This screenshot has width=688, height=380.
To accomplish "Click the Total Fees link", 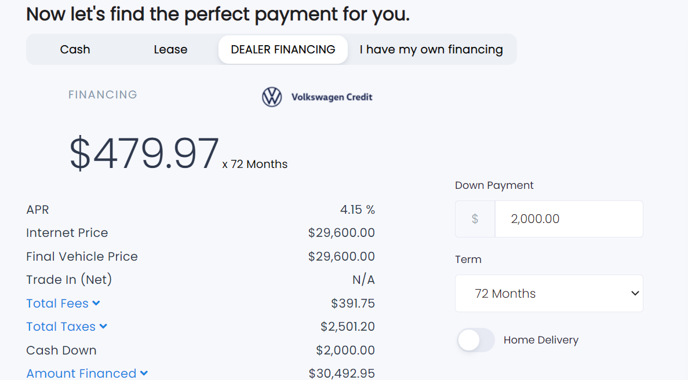I will tap(57, 303).
